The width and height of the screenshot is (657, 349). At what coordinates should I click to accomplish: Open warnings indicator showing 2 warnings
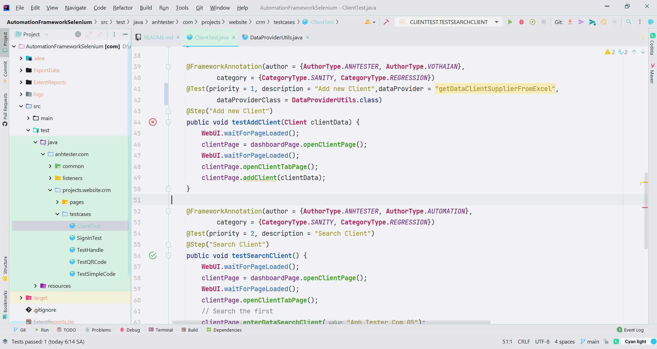click(x=610, y=52)
